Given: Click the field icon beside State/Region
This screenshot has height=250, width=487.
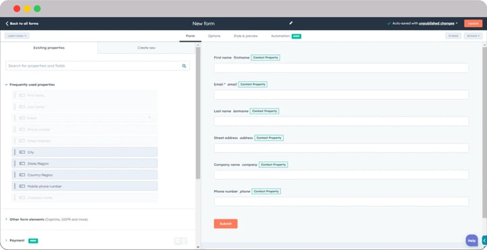Looking at the screenshot, I should [22, 163].
